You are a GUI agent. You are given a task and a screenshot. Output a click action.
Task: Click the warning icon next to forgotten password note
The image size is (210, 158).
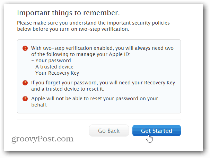[25, 83]
